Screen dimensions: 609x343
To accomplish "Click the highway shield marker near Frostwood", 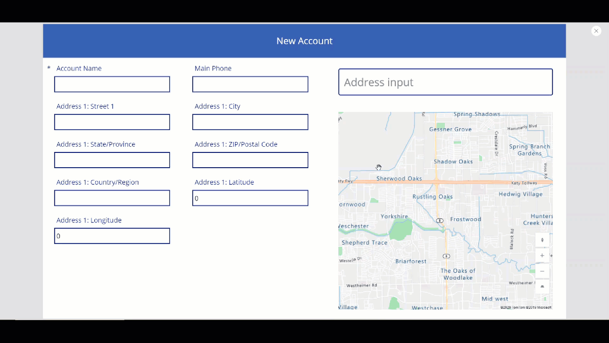I will [439, 220].
